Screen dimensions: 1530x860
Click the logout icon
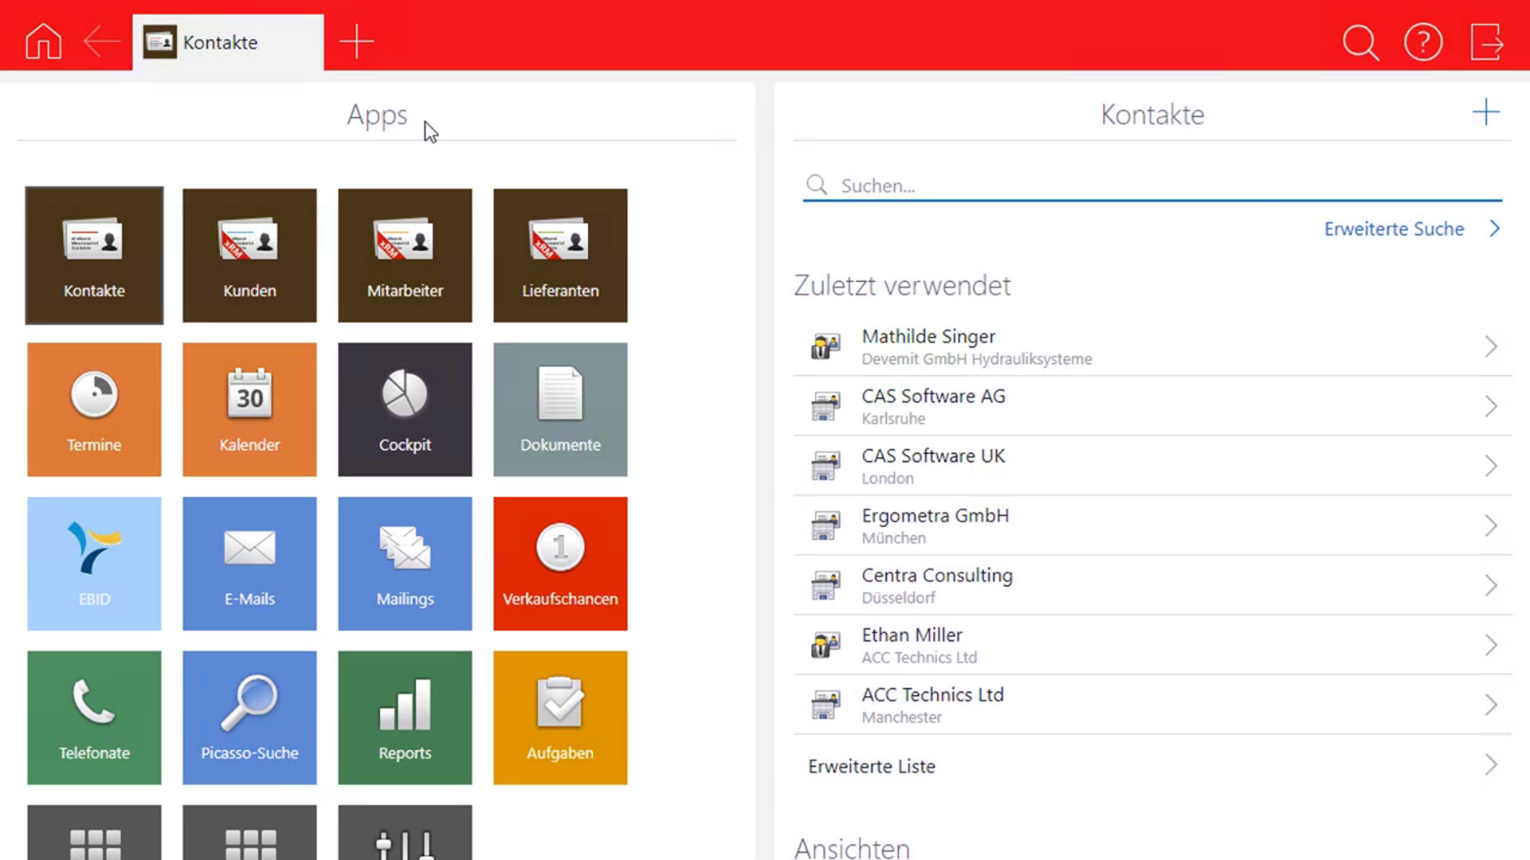1486,42
